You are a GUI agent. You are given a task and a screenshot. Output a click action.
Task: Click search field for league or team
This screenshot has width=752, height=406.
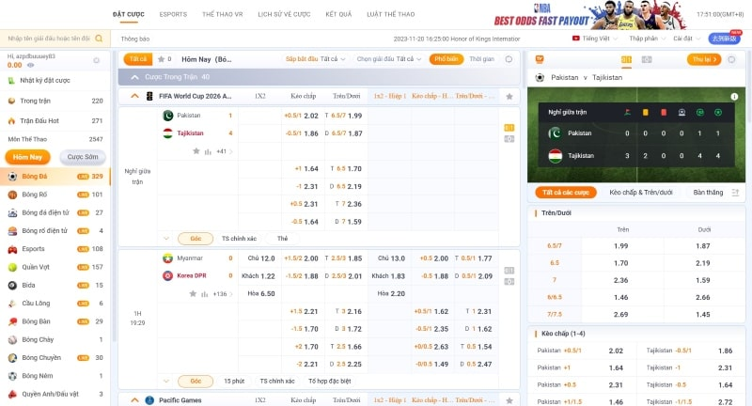(48, 39)
